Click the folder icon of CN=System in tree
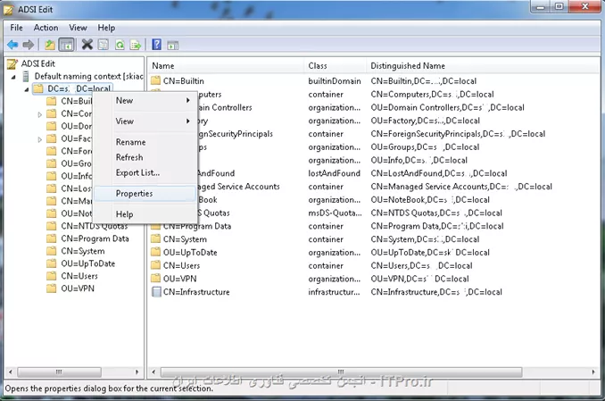Image resolution: width=605 pixels, height=401 pixels. click(52, 251)
